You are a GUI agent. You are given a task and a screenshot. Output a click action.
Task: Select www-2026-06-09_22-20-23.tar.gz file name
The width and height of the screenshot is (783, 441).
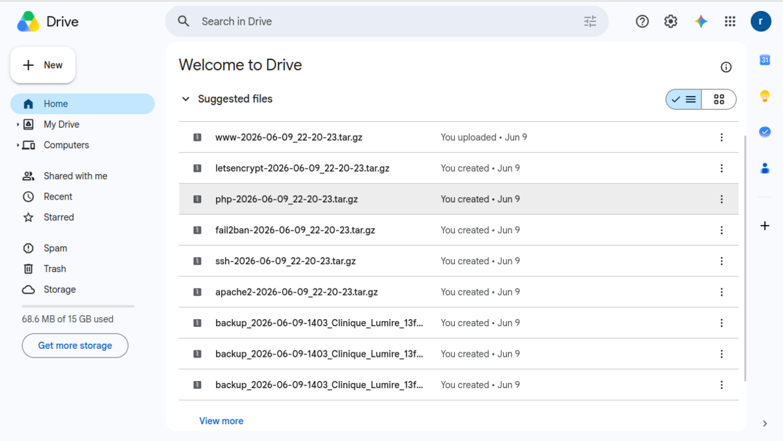click(x=289, y=138)
